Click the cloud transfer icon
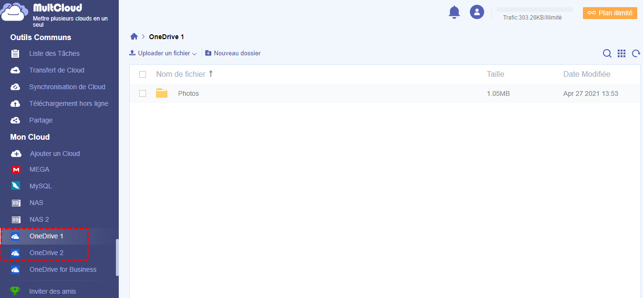643x298 pixels. point(15,70)
